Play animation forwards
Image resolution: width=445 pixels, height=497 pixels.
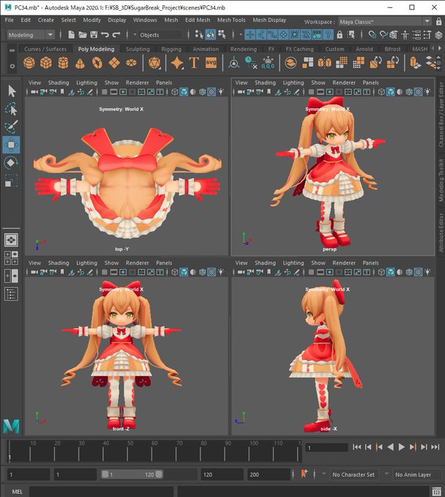click(402, 447)
